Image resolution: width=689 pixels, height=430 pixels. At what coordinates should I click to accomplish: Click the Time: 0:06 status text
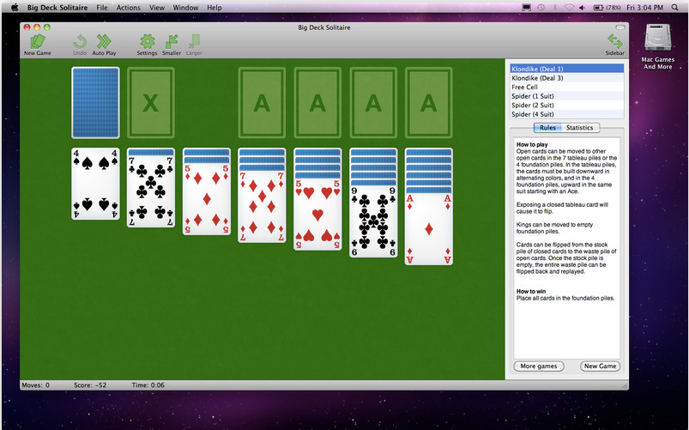tap(148, 385)
